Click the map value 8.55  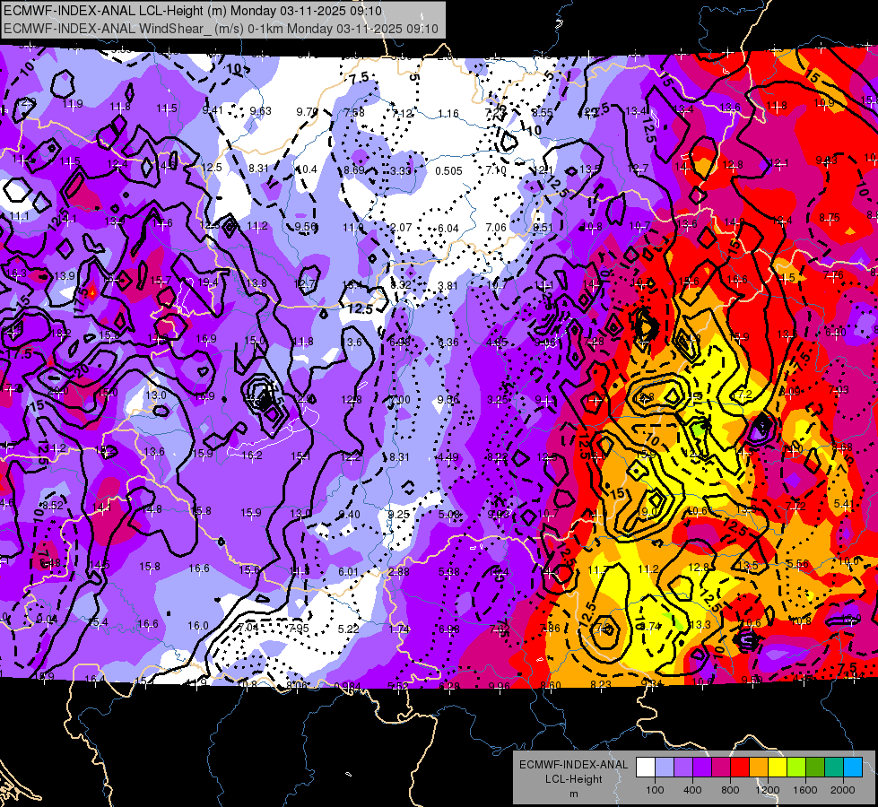pyautogui.click(x=542, y=113)
